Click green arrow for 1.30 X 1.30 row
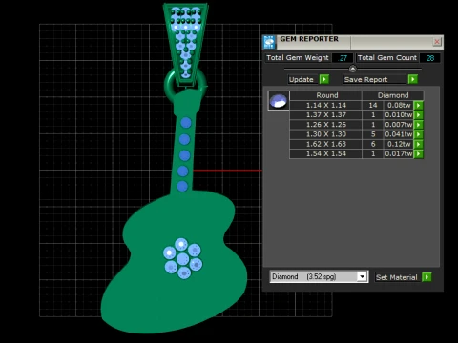 tap(419, 134)
